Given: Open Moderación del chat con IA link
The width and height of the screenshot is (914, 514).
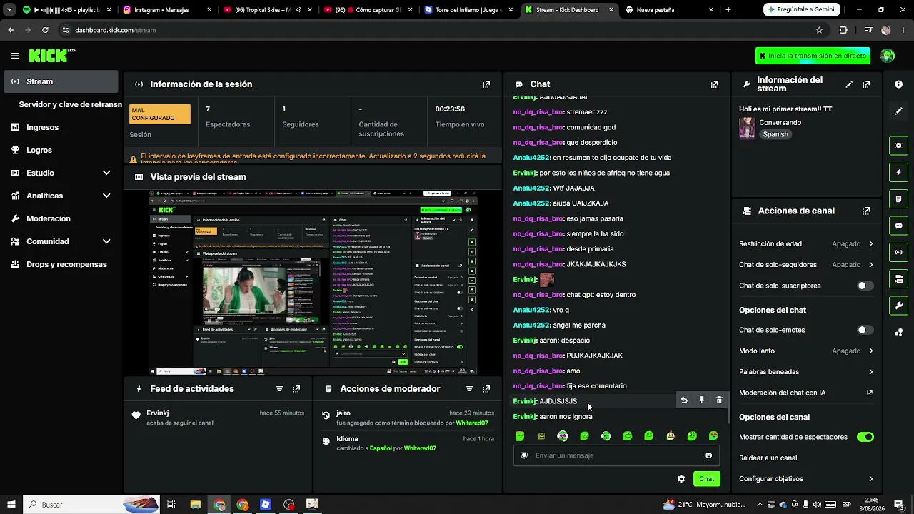Looking at the screenshot, I should (806, 393).
